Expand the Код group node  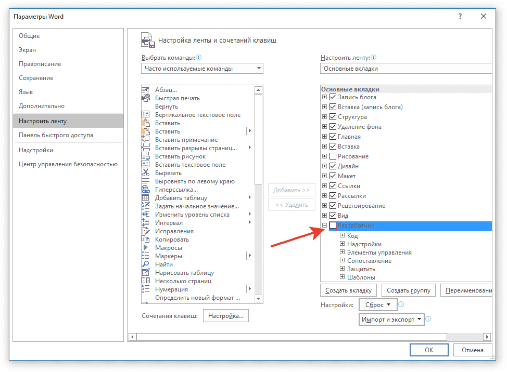point(342,235)
